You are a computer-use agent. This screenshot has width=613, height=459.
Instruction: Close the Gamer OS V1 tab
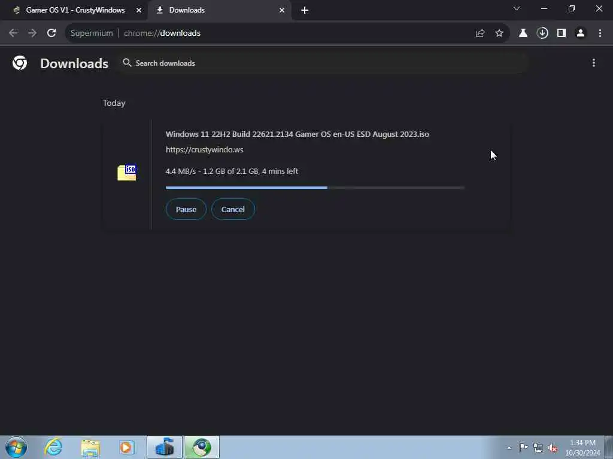click(139, 10)
